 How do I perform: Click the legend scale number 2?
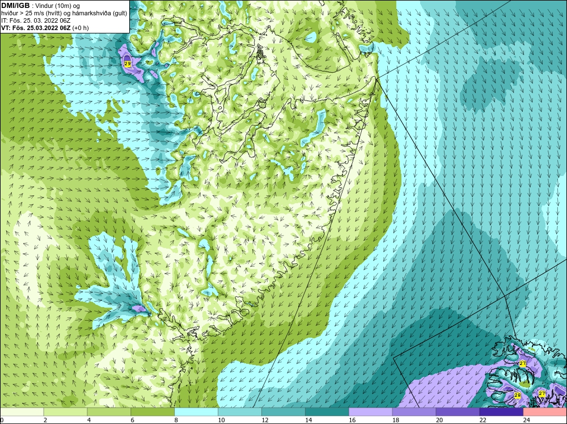point(45,420)
